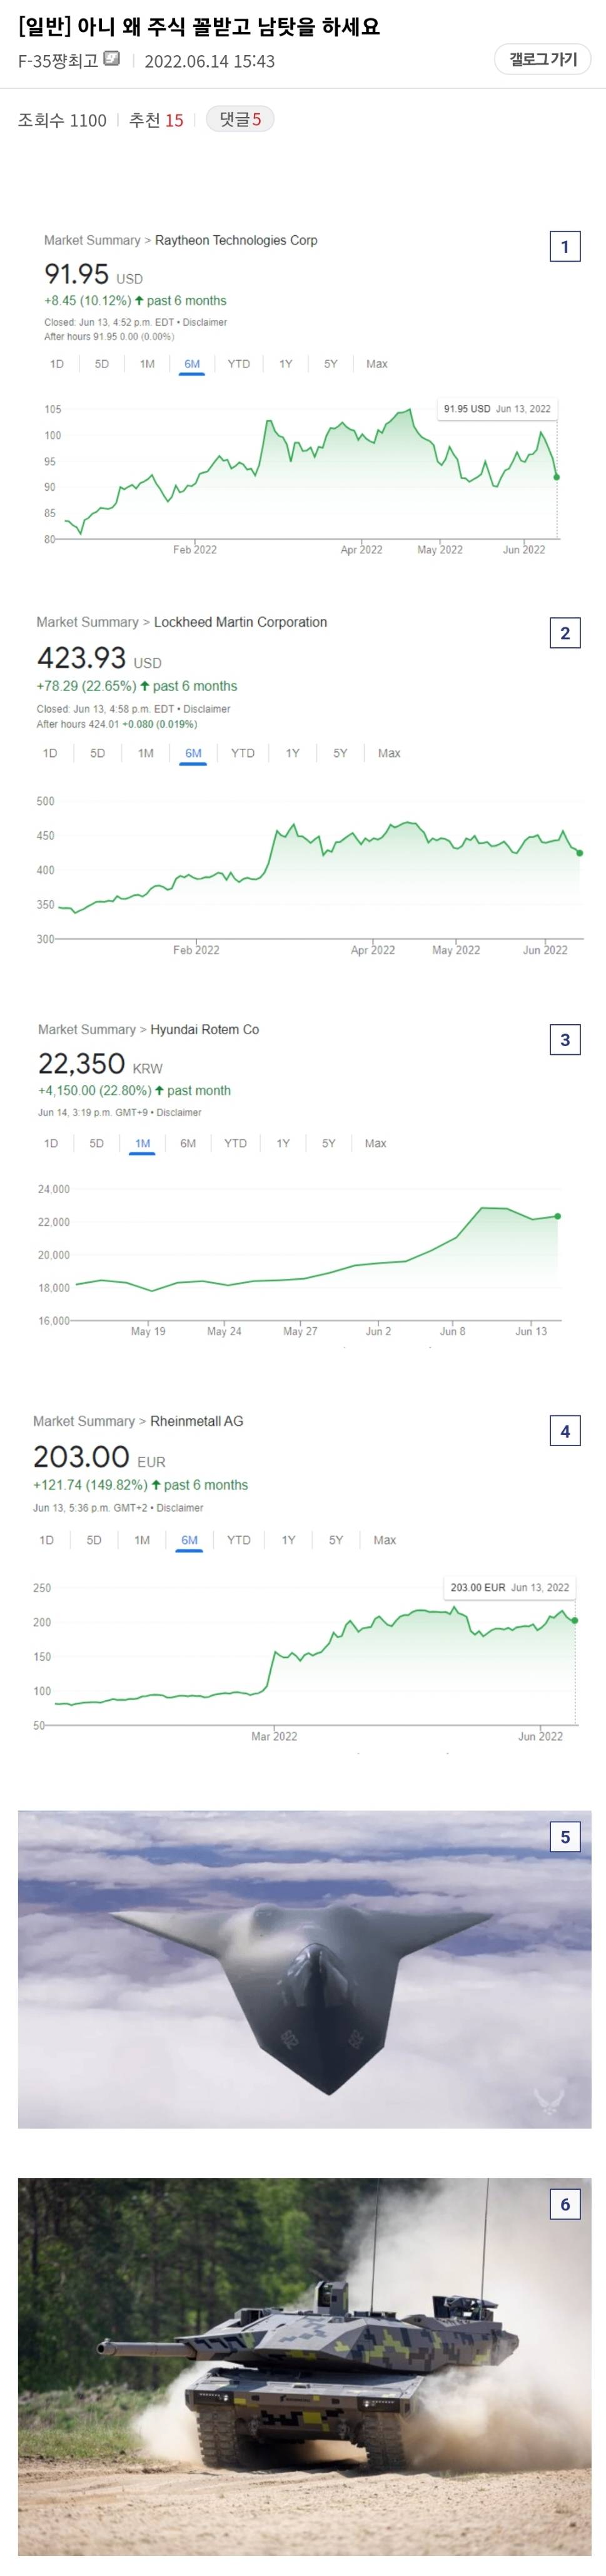
Task: Switch Lockheed Martin chart to YTD
Action: [x=243, y=753]
